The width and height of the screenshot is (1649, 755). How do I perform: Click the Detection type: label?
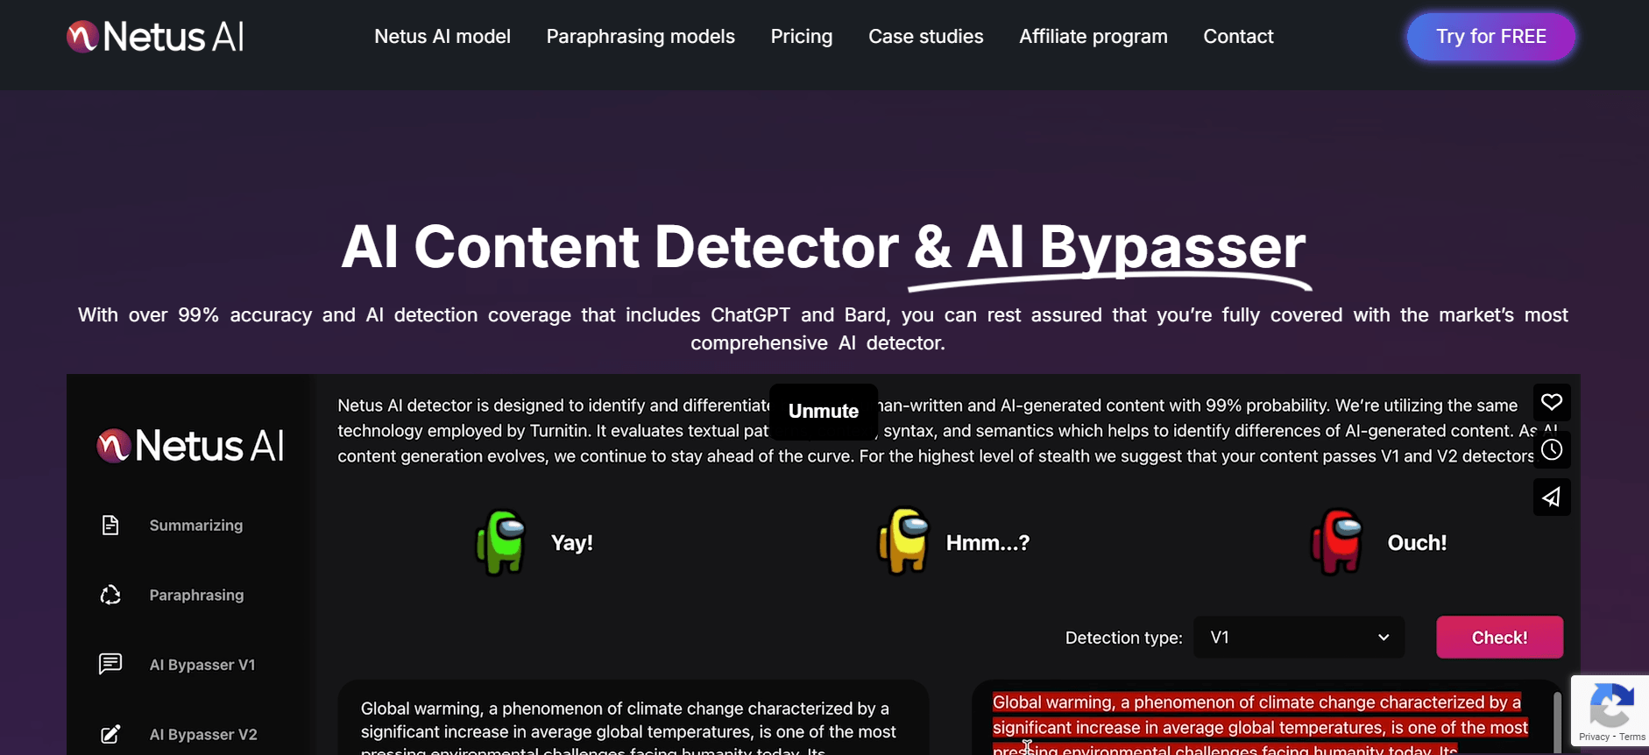(1123, 639)
